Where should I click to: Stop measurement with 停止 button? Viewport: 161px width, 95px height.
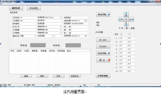click(x=103, y=60)
